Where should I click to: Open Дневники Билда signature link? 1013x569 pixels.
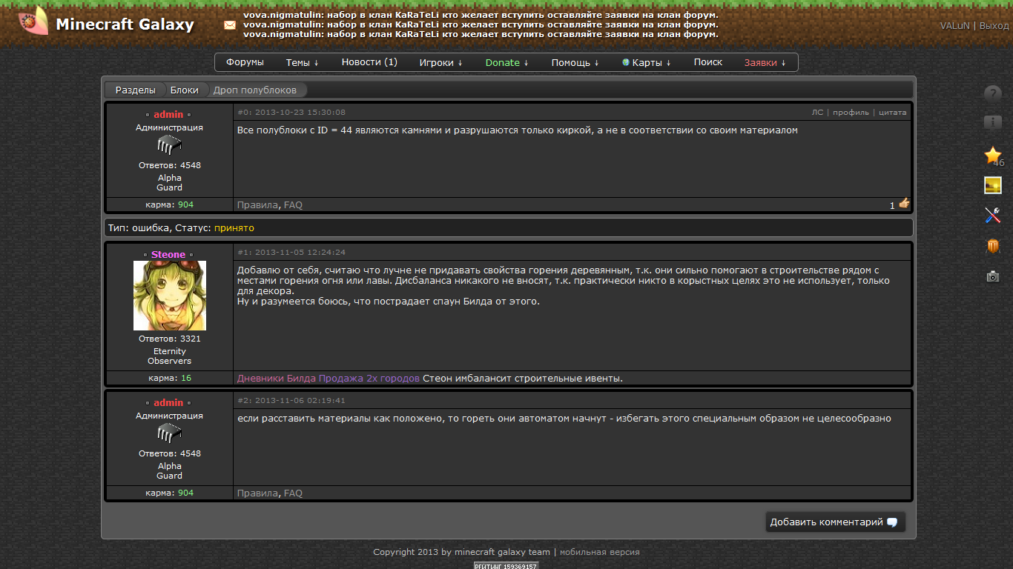[277, 379]
